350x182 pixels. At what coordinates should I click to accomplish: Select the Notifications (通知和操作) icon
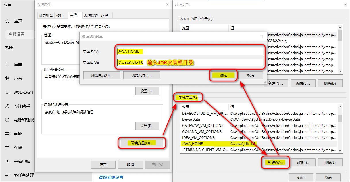pyautogui.click(x=7, y=92)
